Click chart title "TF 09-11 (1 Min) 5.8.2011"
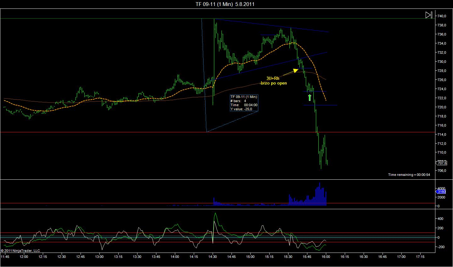453x267 pixels. (225, 4)
